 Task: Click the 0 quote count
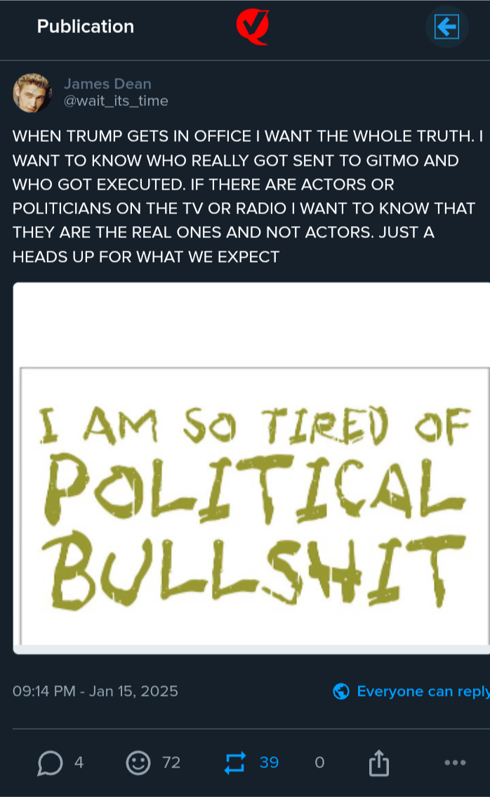[x=319, y=763]
